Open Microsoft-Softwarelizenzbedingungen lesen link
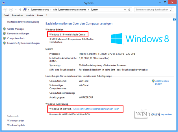Screen dimensions: 178x132 pyautogui.click(x=96, y=109)
